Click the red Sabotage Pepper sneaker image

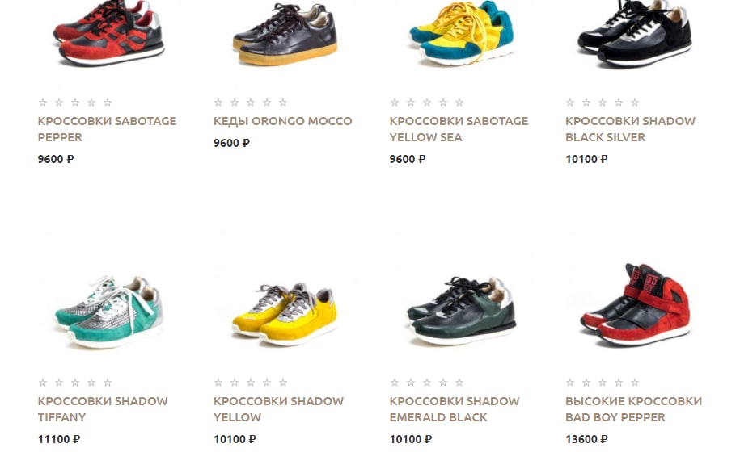pyautogui.click(x=108, y=33)
